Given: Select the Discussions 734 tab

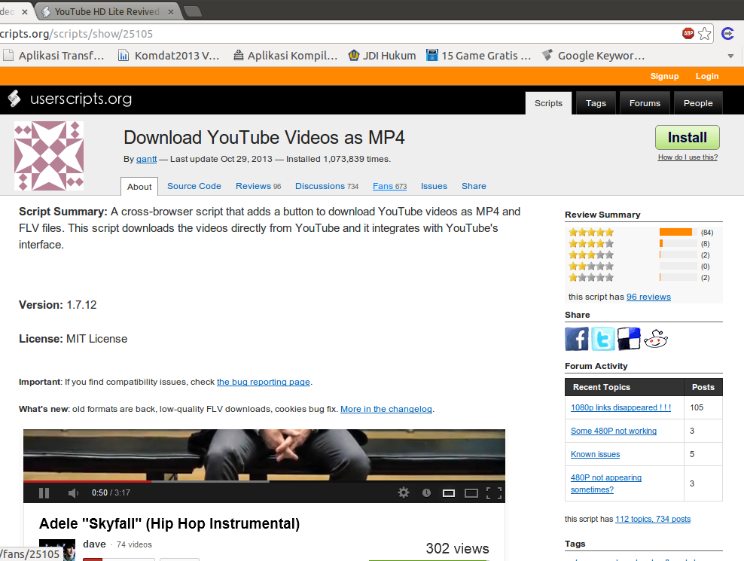Looking at the screenshot, I should 327,186.
